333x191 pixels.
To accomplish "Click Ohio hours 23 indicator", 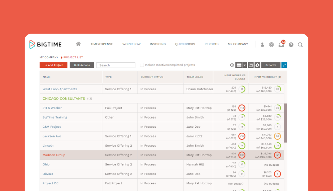I will click(242, 164).
